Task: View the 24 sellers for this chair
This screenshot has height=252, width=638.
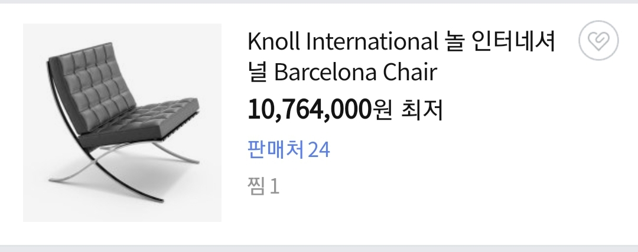Action: (288, 150)
